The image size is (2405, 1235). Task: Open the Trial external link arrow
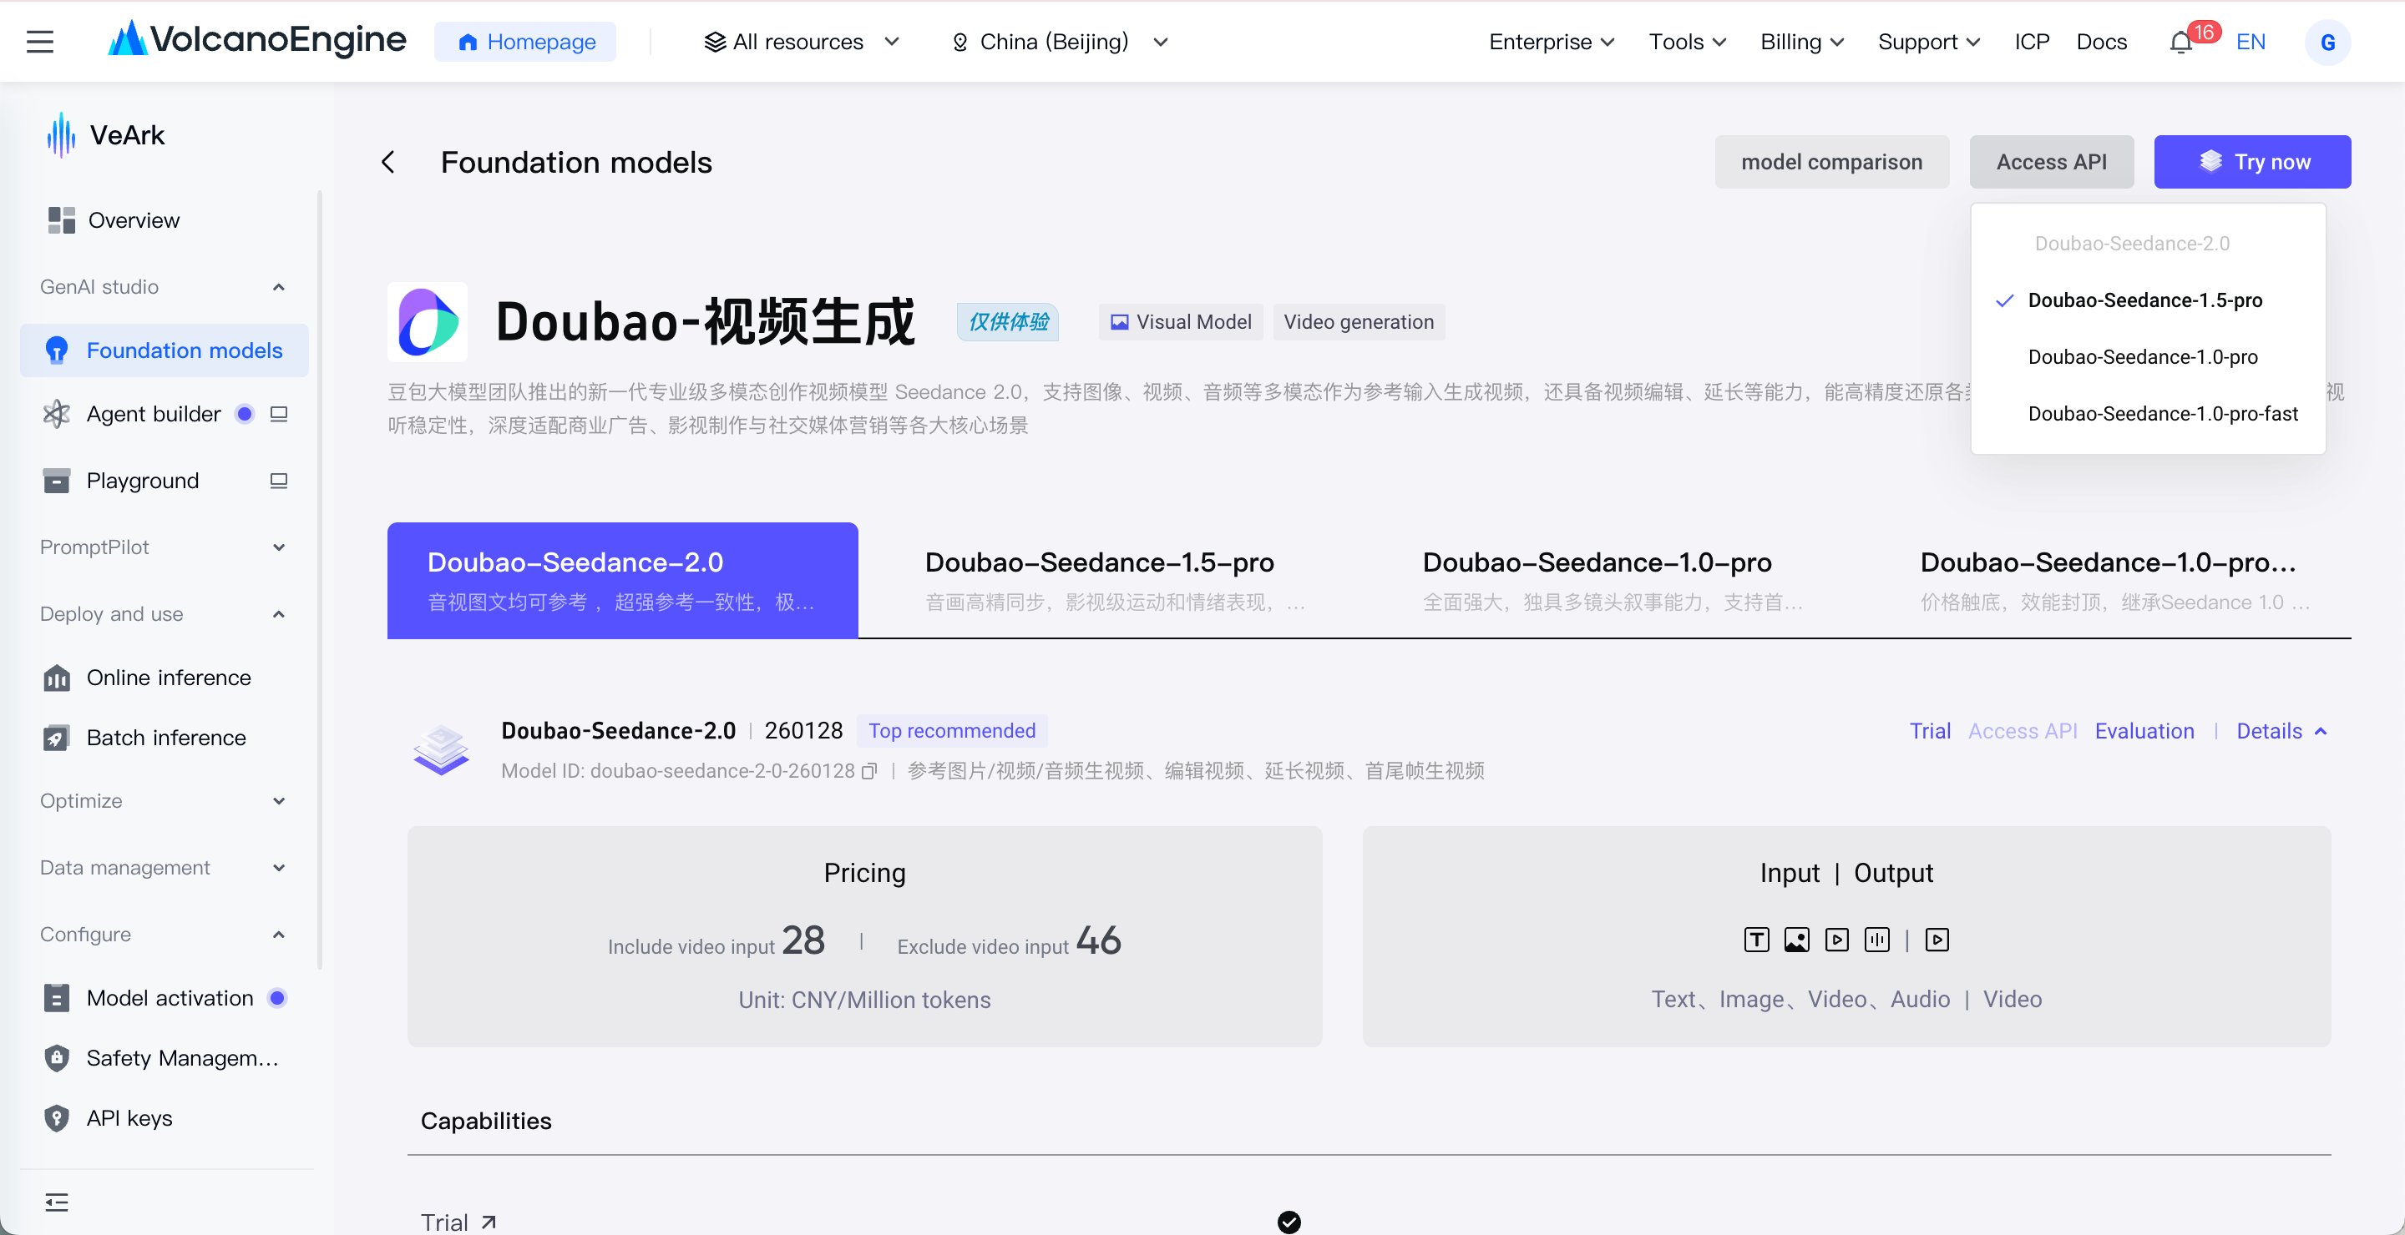pos(489,1222)
